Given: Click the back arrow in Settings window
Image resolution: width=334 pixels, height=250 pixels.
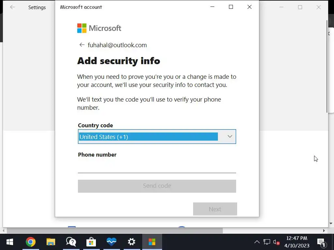Looking at the screenshot, I should tap(13, 7).
